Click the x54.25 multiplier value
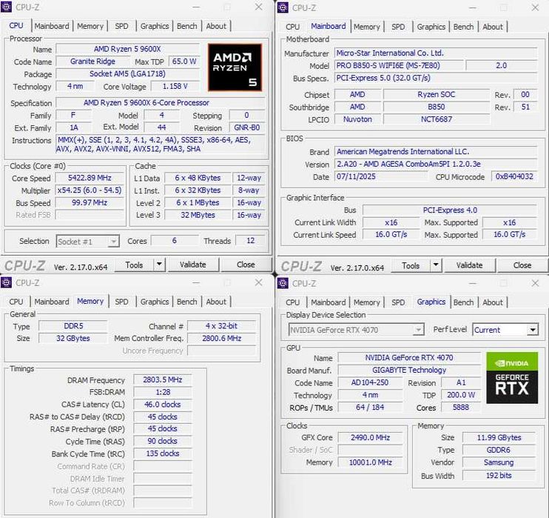 [90, 190]
